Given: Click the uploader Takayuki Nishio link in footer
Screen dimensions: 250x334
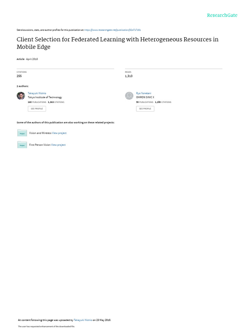Looking at the screenshot, I should click(83, 320).
